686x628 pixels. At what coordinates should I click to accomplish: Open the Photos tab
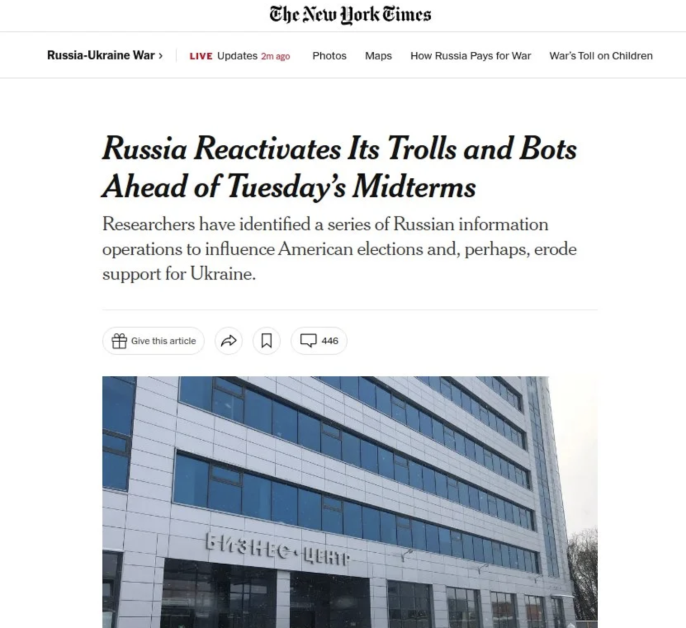329,56
